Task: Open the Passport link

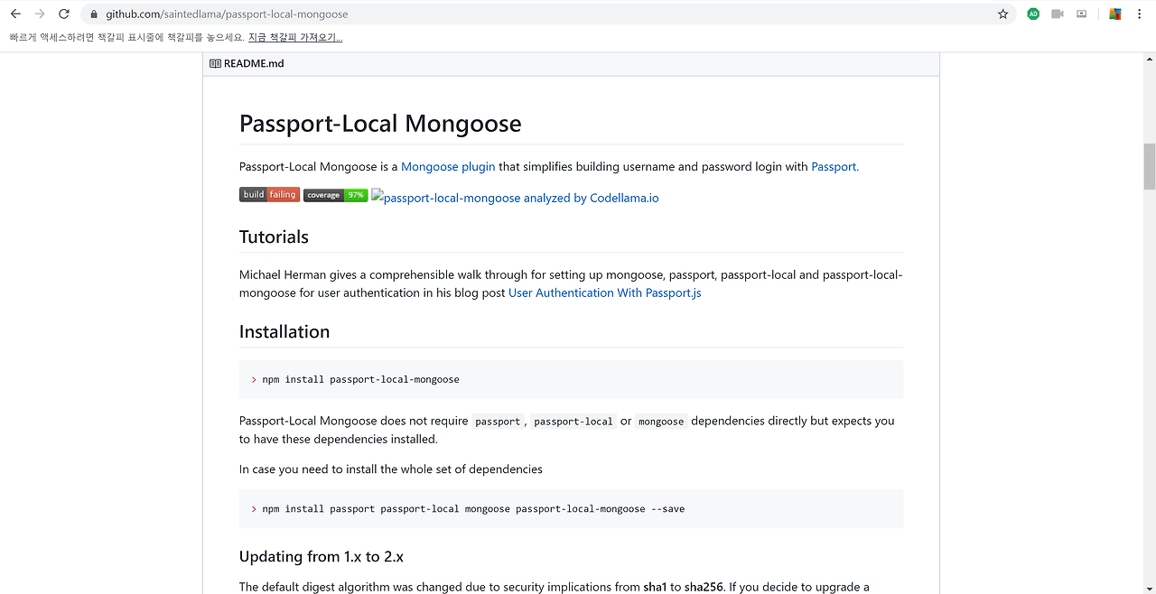Action: coord(834,166)
